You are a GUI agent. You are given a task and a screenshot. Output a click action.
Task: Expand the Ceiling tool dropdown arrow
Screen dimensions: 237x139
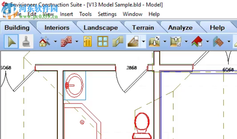click(x=186, y=41)
